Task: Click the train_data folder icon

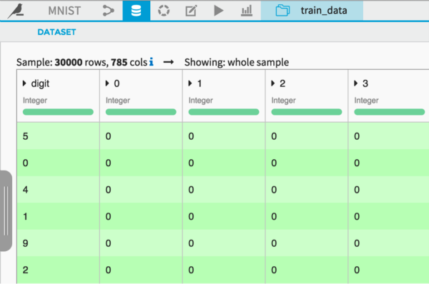Action: 282,11
